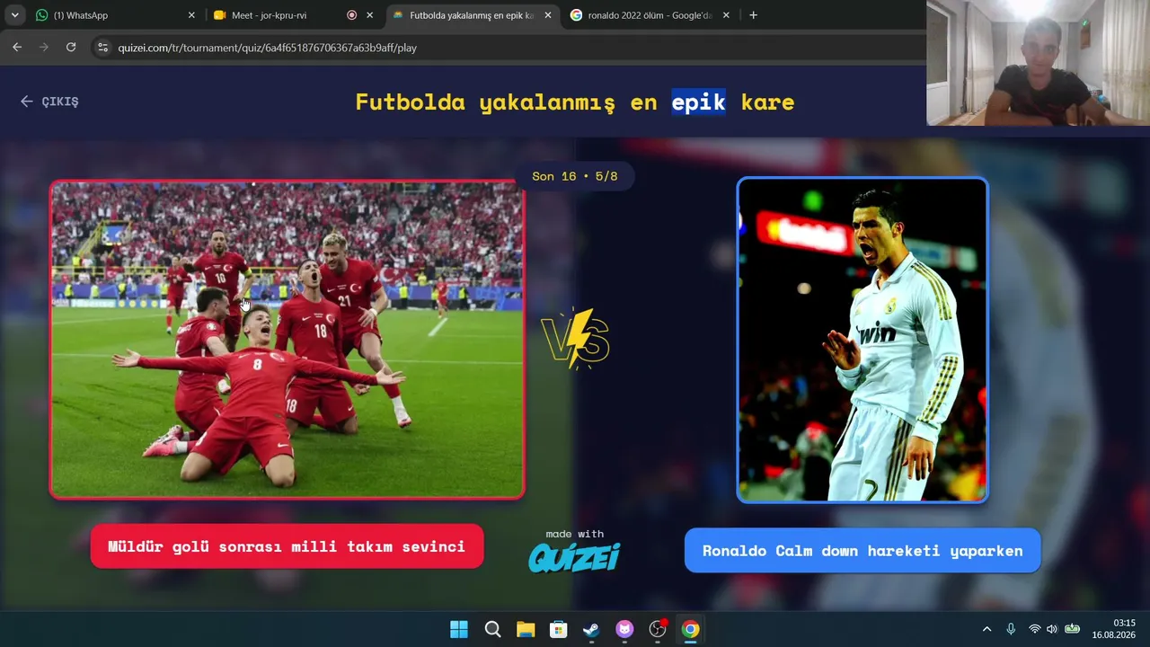Close the ronaldo 2022 ölüm Google tab
Viewport: 1150px width, 647px height.
click(726, 15)
